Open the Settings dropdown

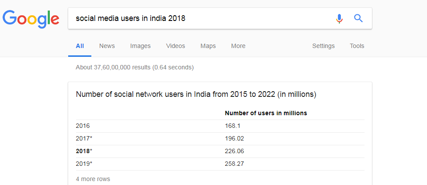(323, 46)
